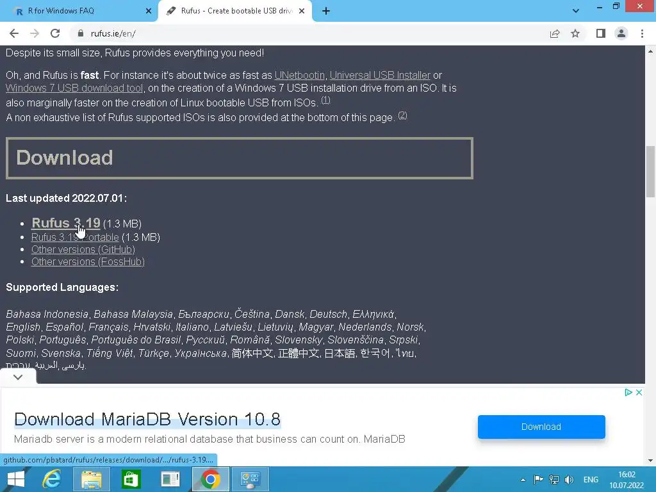Select the Rufus bootable USB tab
Image resolution: width=656 pixels, height=492 pixels.
click(236, 11)
